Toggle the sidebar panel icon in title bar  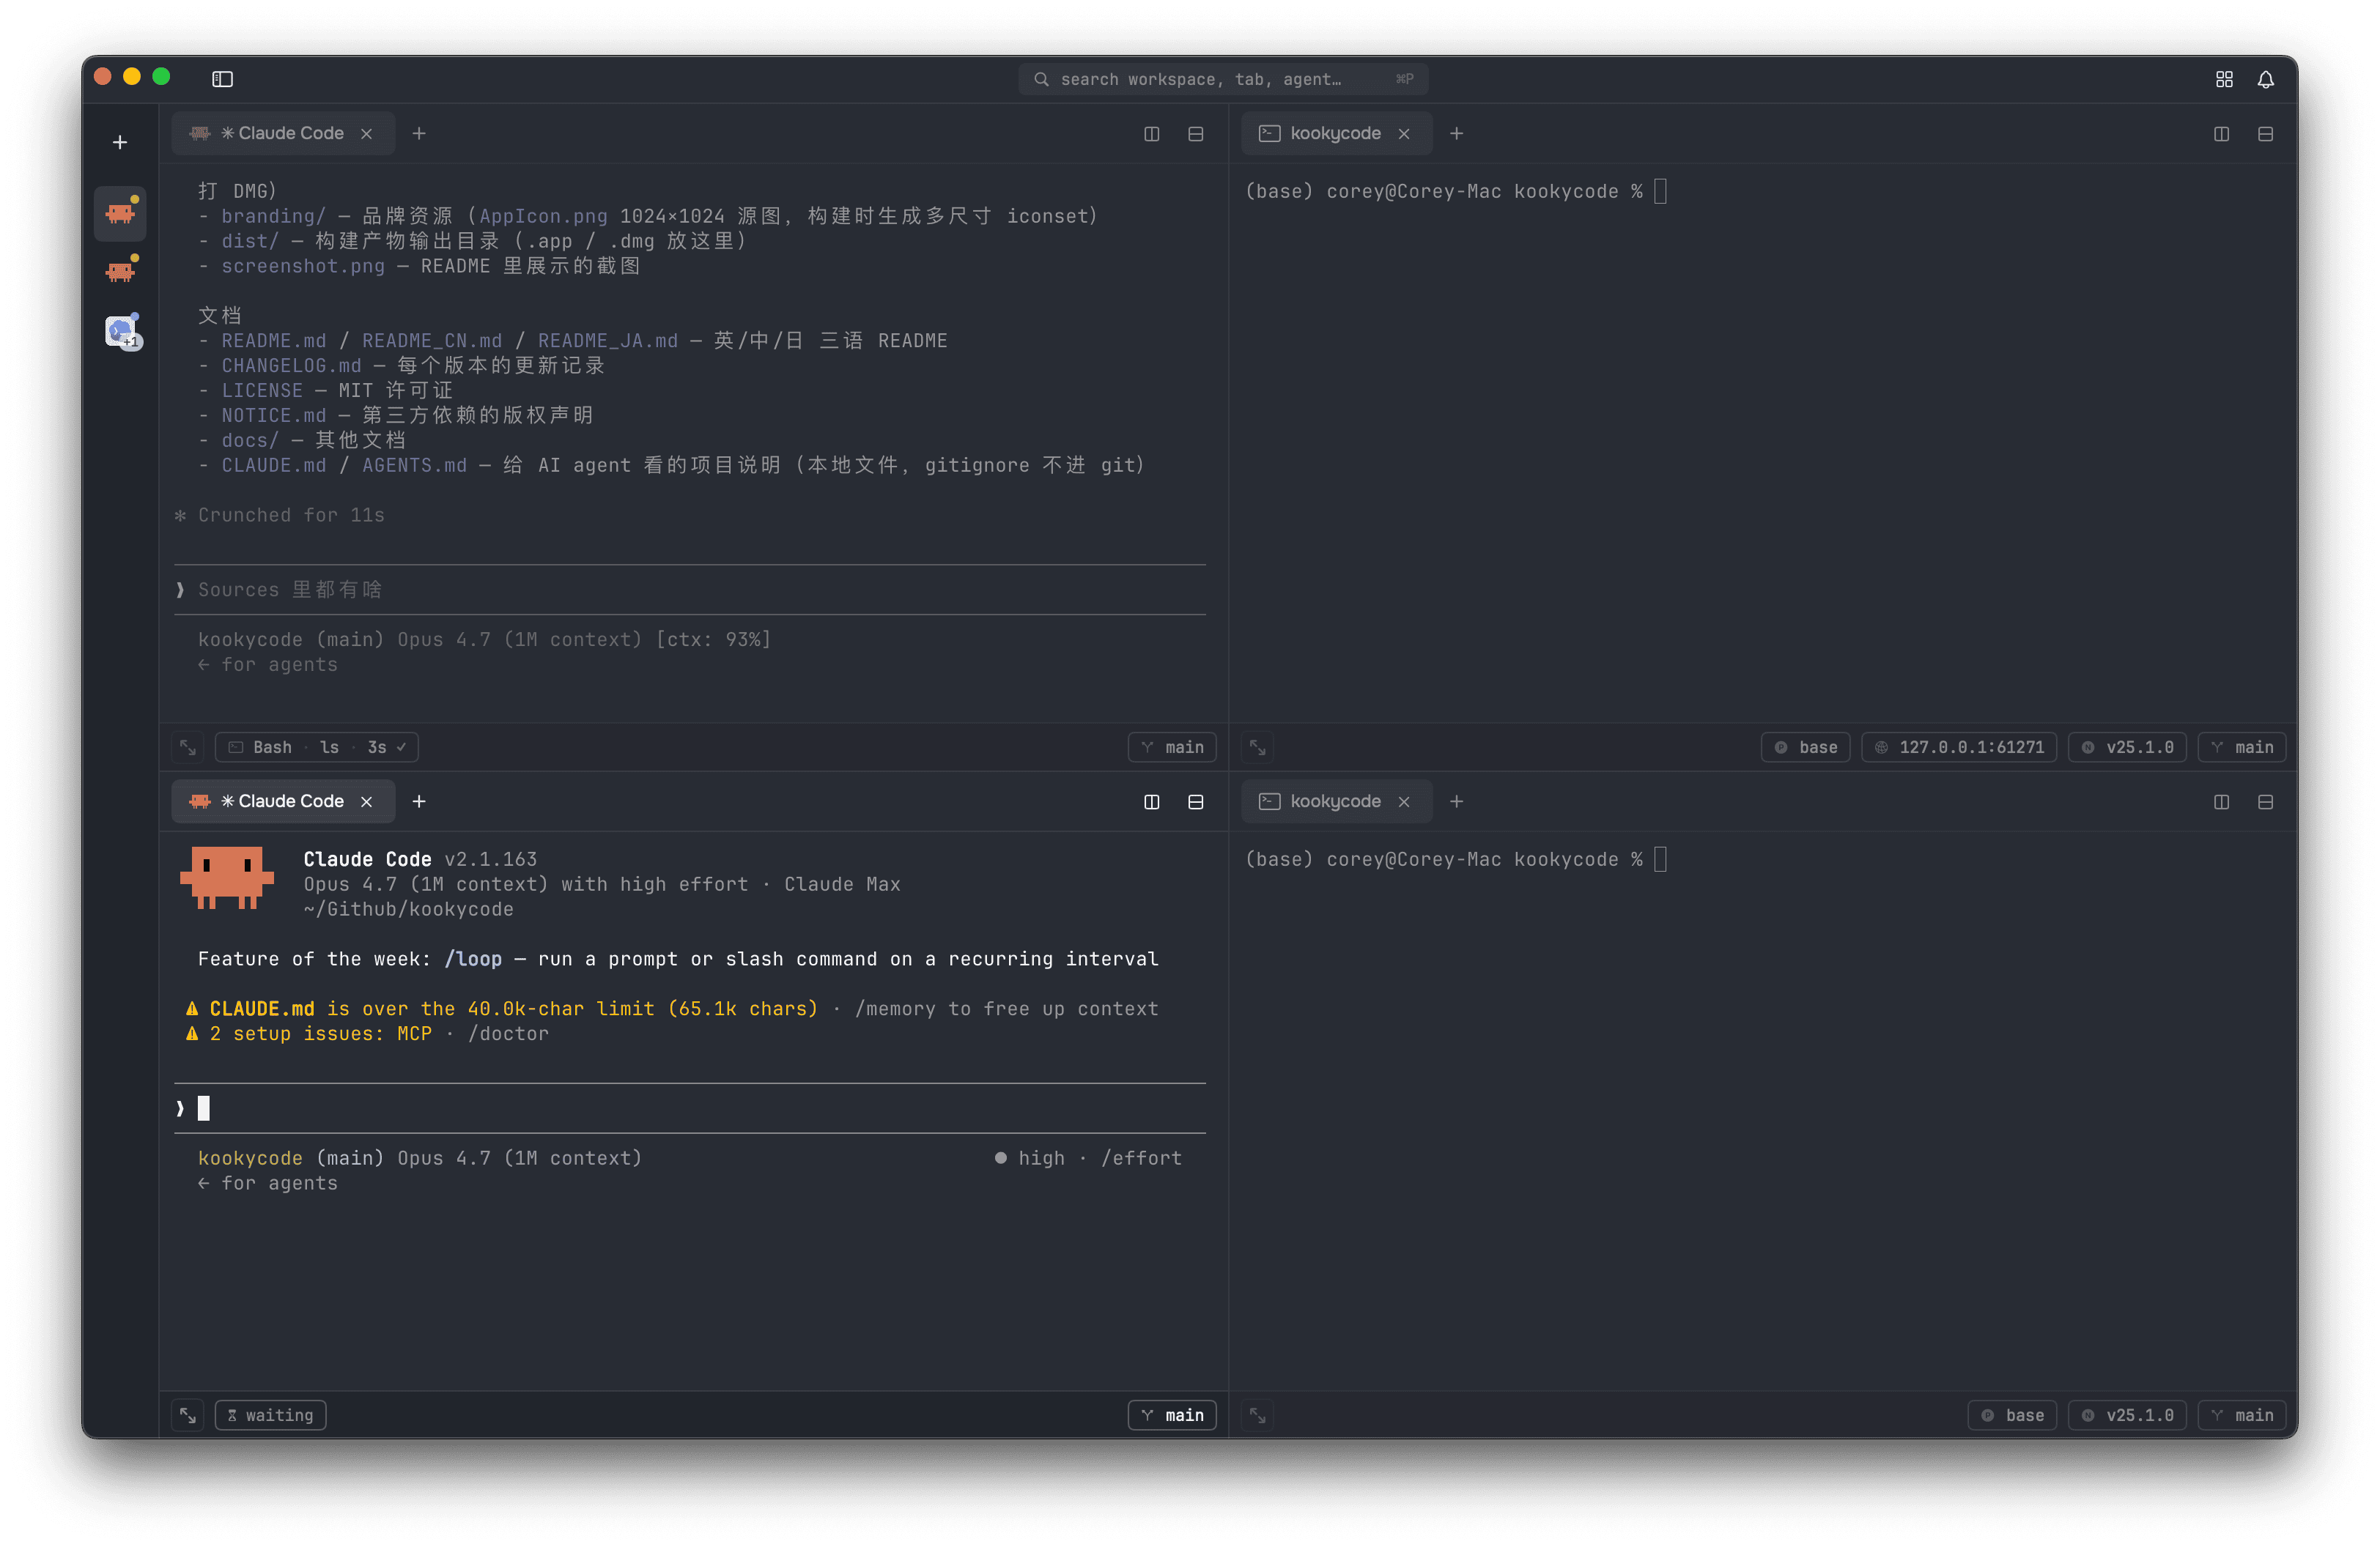click(222, 79)
